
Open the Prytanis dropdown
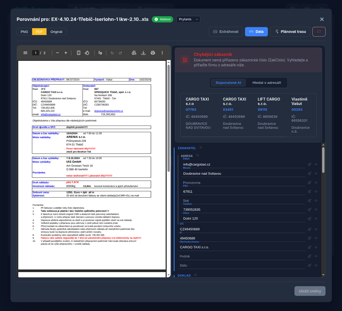(188, 19)
